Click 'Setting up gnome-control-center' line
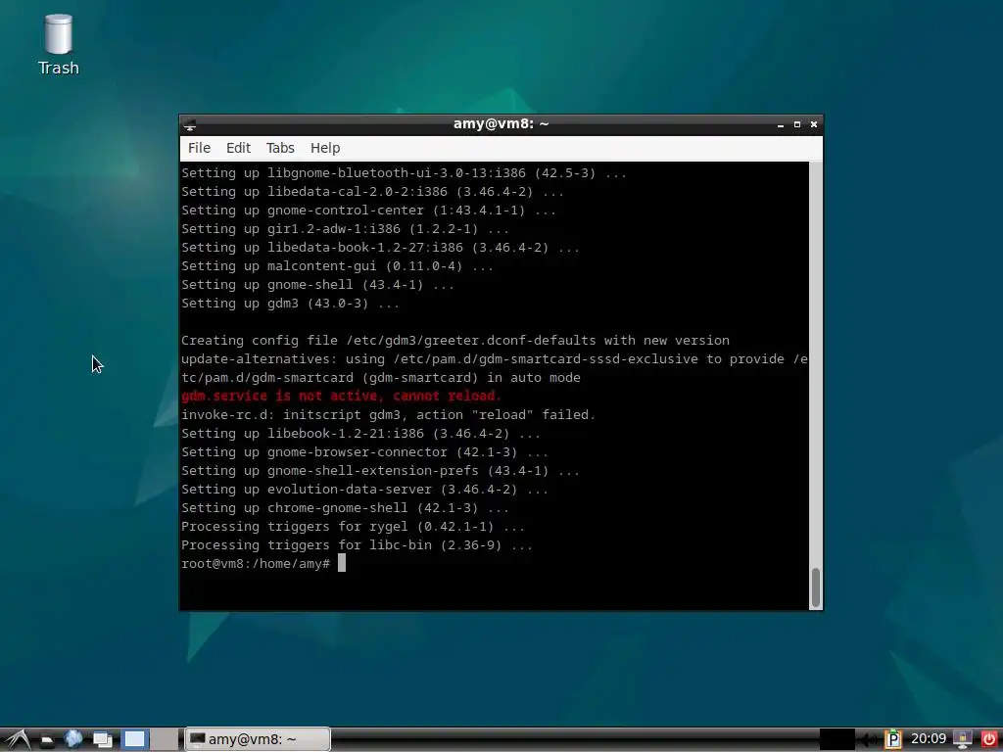 tap(368, 210)
